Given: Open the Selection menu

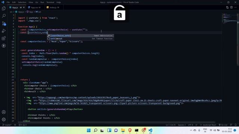Looking at the screenshot, I should pyautogui.click(x=22, y=2).
